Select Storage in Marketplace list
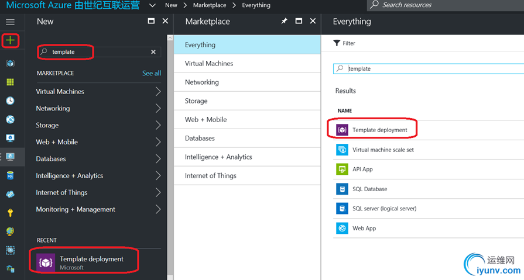 (x=247, y=101)
